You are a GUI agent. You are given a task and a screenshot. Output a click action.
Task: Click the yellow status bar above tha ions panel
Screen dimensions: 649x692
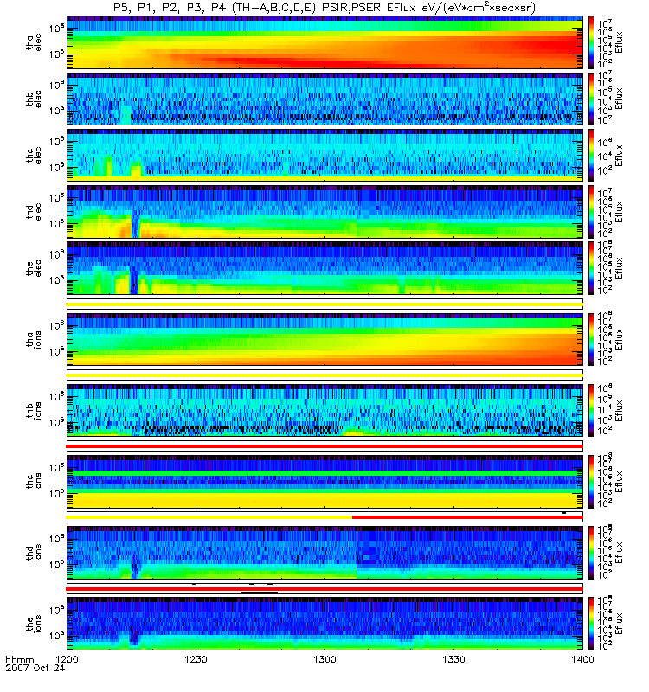[324, 304]
